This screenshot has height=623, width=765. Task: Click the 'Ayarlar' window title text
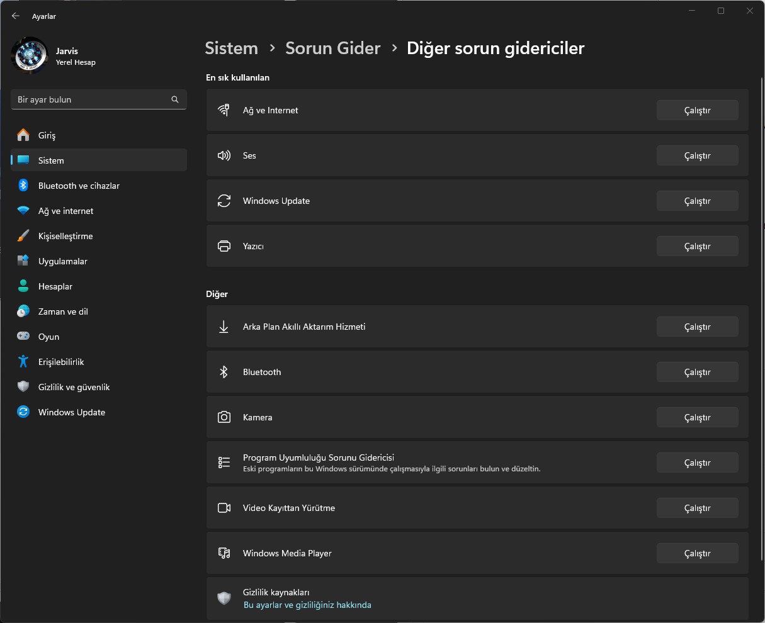[x=44, y=16]
